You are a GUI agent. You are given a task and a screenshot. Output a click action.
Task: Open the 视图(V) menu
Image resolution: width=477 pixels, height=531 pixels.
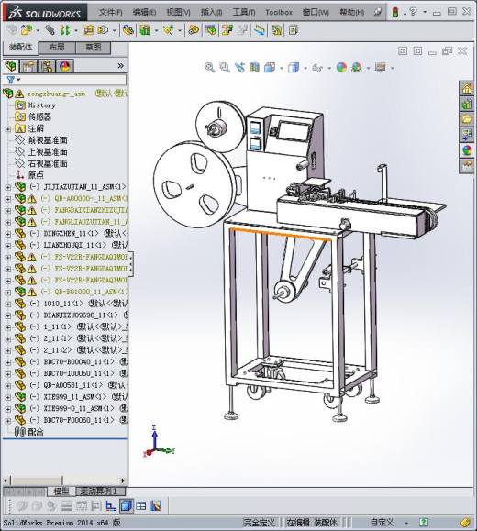click(x=178, y=12)
